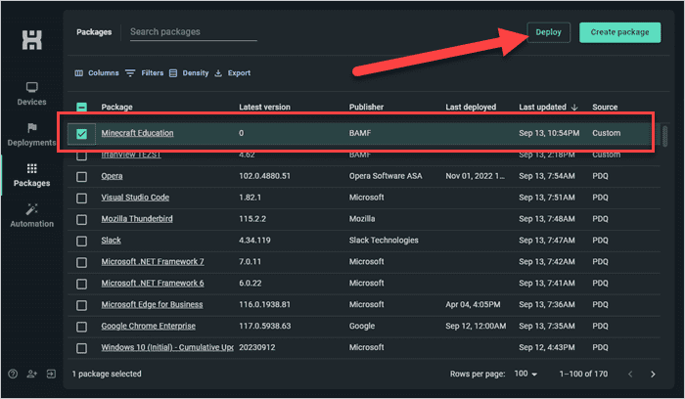Check the Mozilla Thunderbird checkbox
Viewport: 685px width, 399px height.
pos(81,220)
